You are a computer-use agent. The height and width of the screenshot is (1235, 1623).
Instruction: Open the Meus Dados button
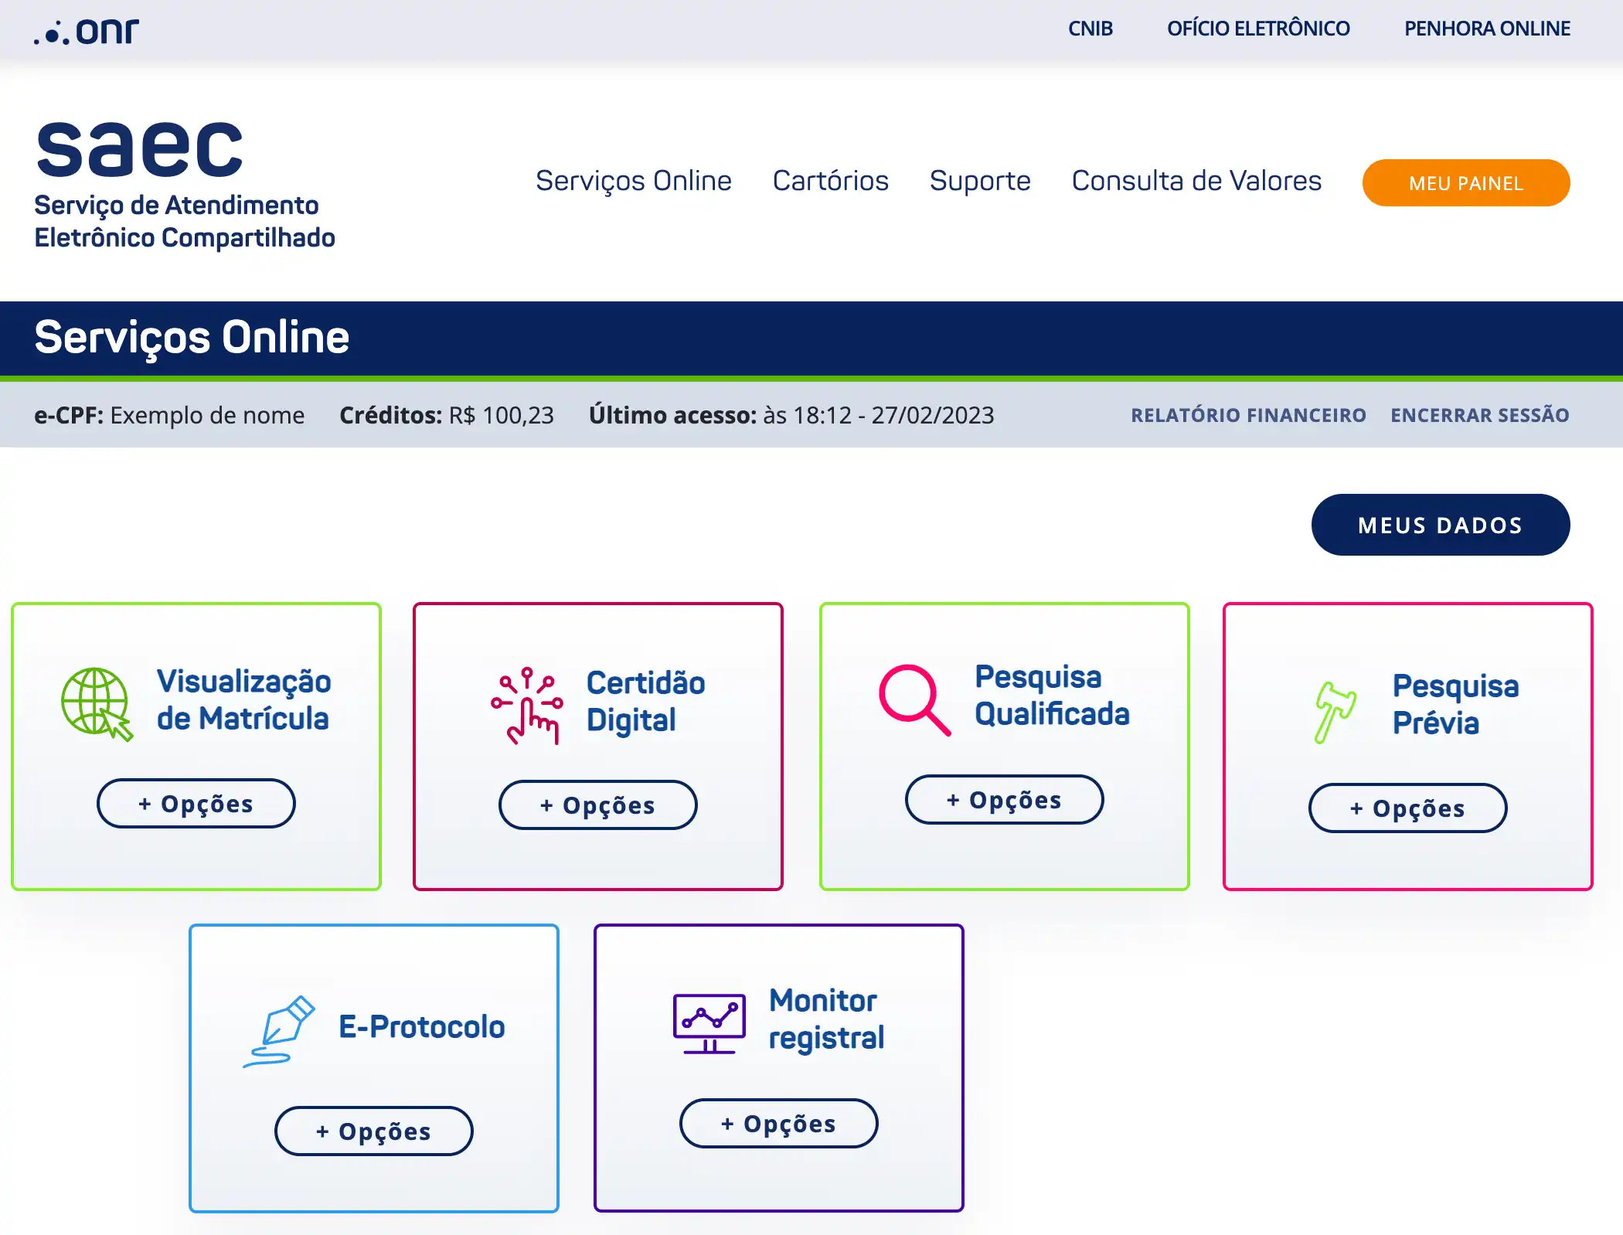tap(1440, 526)
